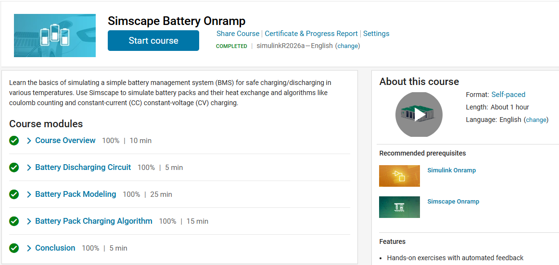Expand the Conclusion module chevron
The image size is (559, 265).
(x=29, y=248)
